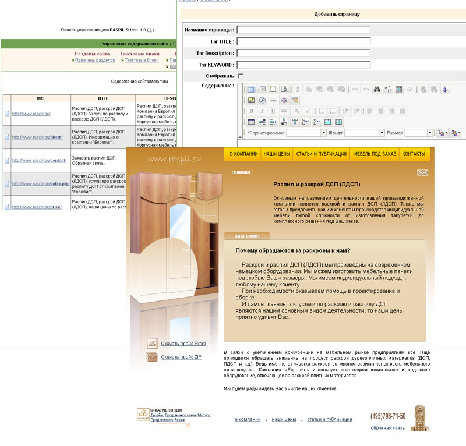Click the anchor icon in editor toolbar
Image resolution: width=466 pixels, height=446 pixels.
(444, 89)
